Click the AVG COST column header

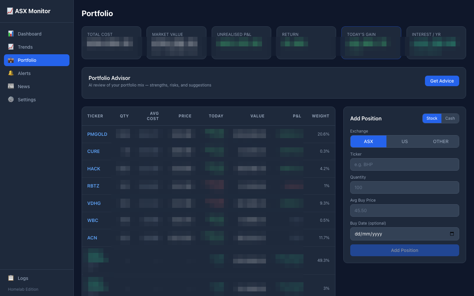(x=153, y=116)
